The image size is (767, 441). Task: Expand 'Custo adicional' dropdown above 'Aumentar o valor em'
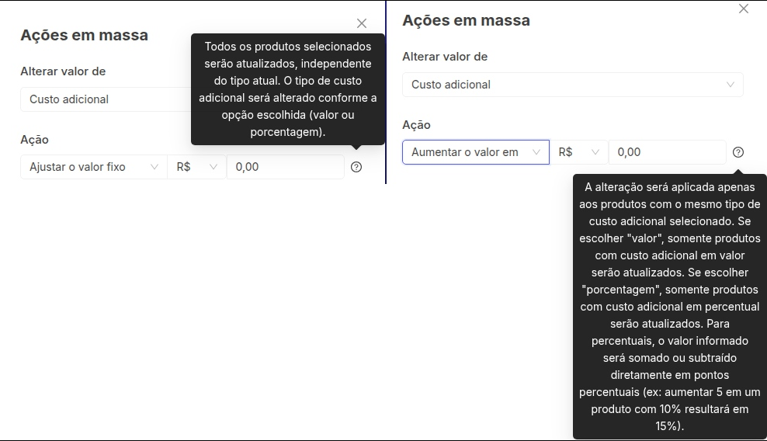[x=572, y=85]
